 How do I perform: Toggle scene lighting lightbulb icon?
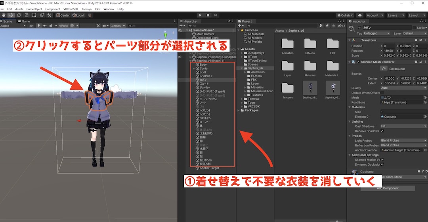click(38, 26)
